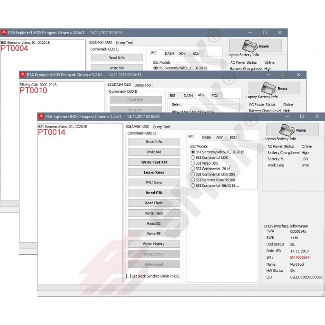Click the Read EE button
The height and width of the screenshot is (325, 325).
[x=154, y=223]
